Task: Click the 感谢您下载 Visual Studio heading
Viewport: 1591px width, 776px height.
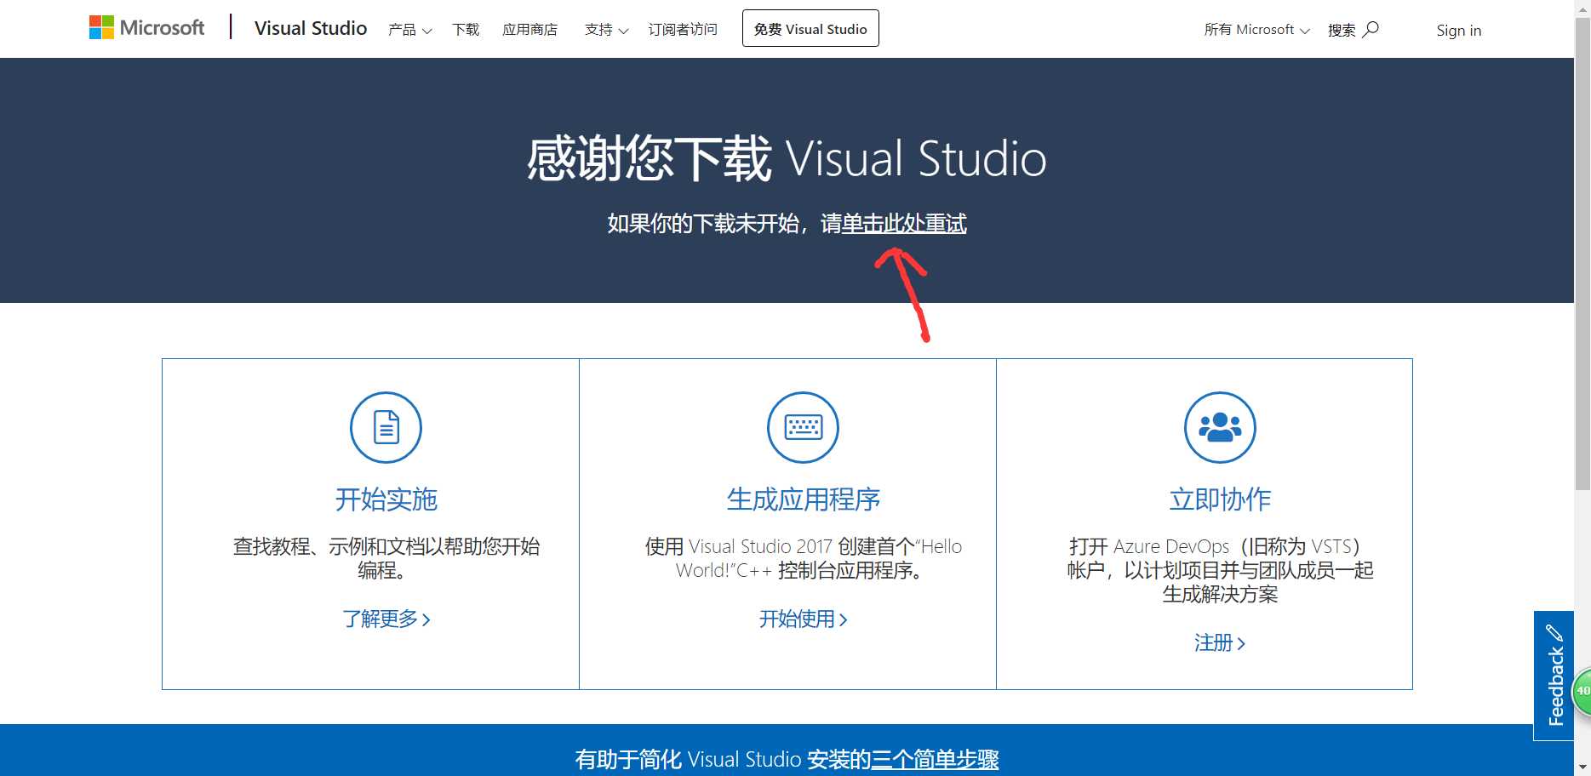Action: click(x=787, y=158)
